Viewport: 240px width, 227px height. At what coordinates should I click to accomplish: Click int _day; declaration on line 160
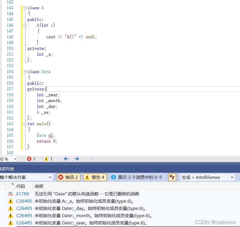pyautogui.click(x=47, y=107)
